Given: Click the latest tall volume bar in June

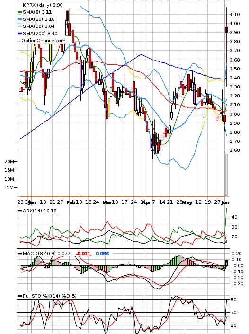Looking at the screenshot, I should point(226,175).
